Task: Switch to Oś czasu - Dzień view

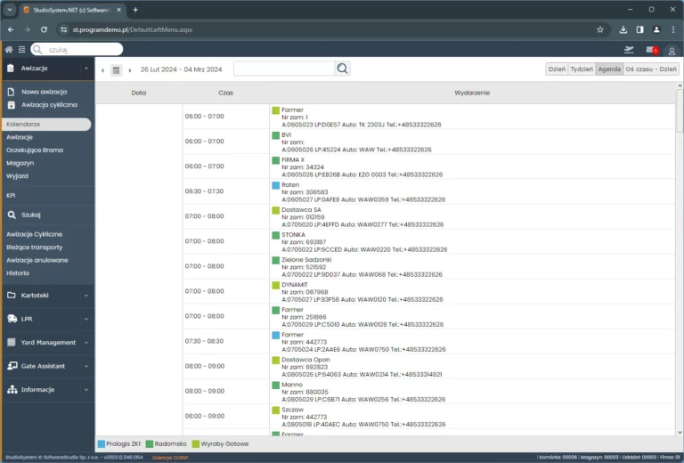Action: 651,69
